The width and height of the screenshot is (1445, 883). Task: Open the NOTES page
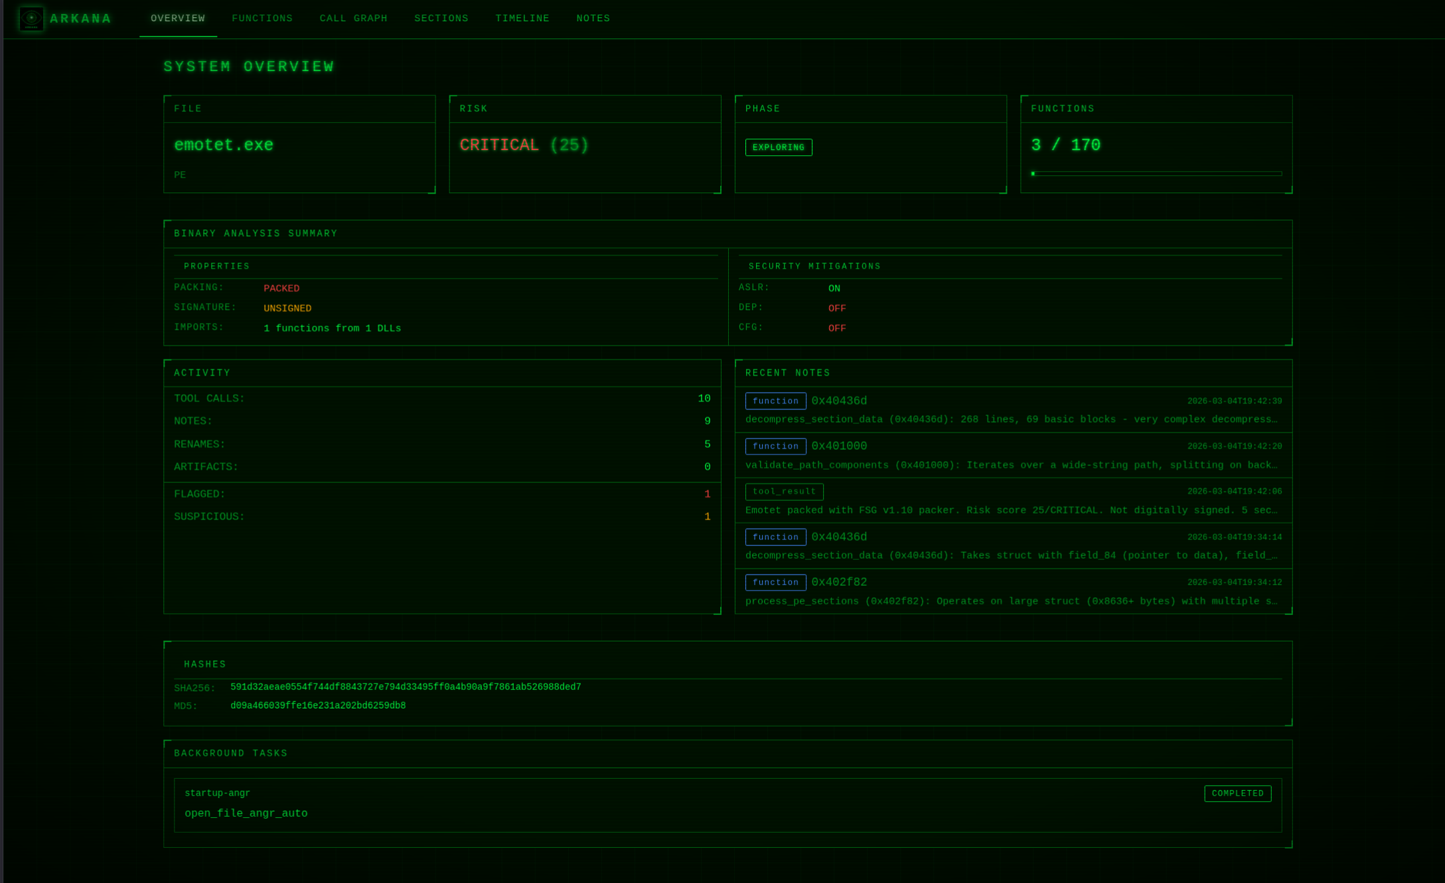coord(593,18)
